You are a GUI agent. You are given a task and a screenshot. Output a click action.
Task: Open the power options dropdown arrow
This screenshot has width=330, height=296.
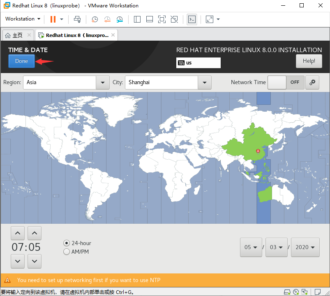[x=62, y=19]
